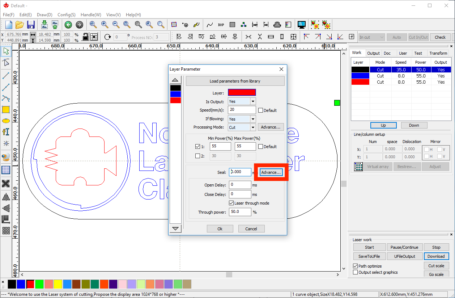Click the Save file icon
Viewport: 455px width, 298px height.
tap(31, 25)
